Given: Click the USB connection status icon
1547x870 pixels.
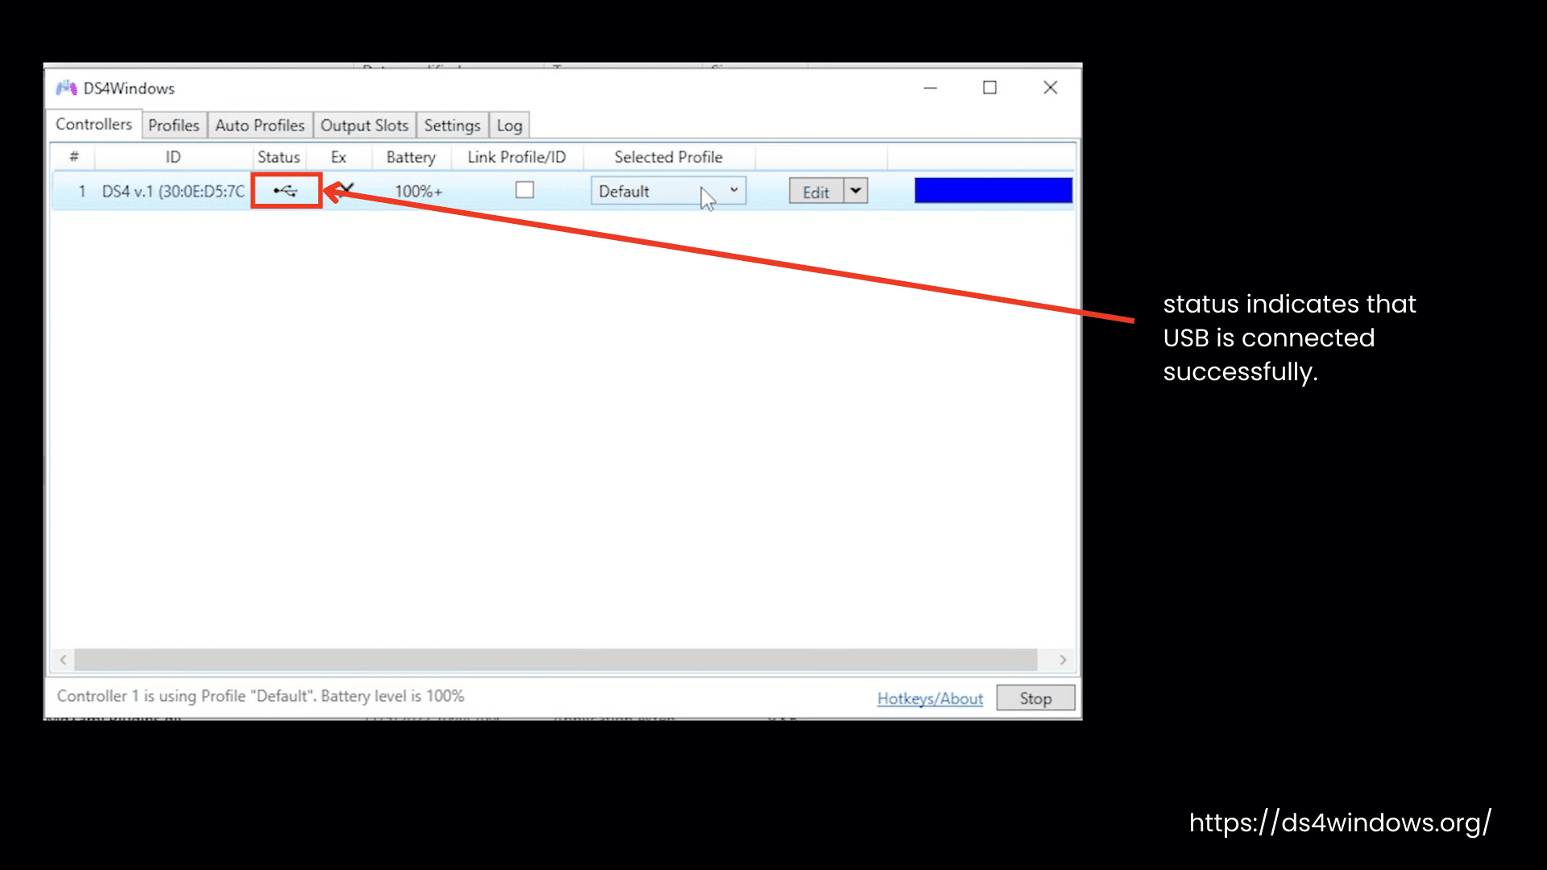Looking at the screenshot, I should point(285,191).
